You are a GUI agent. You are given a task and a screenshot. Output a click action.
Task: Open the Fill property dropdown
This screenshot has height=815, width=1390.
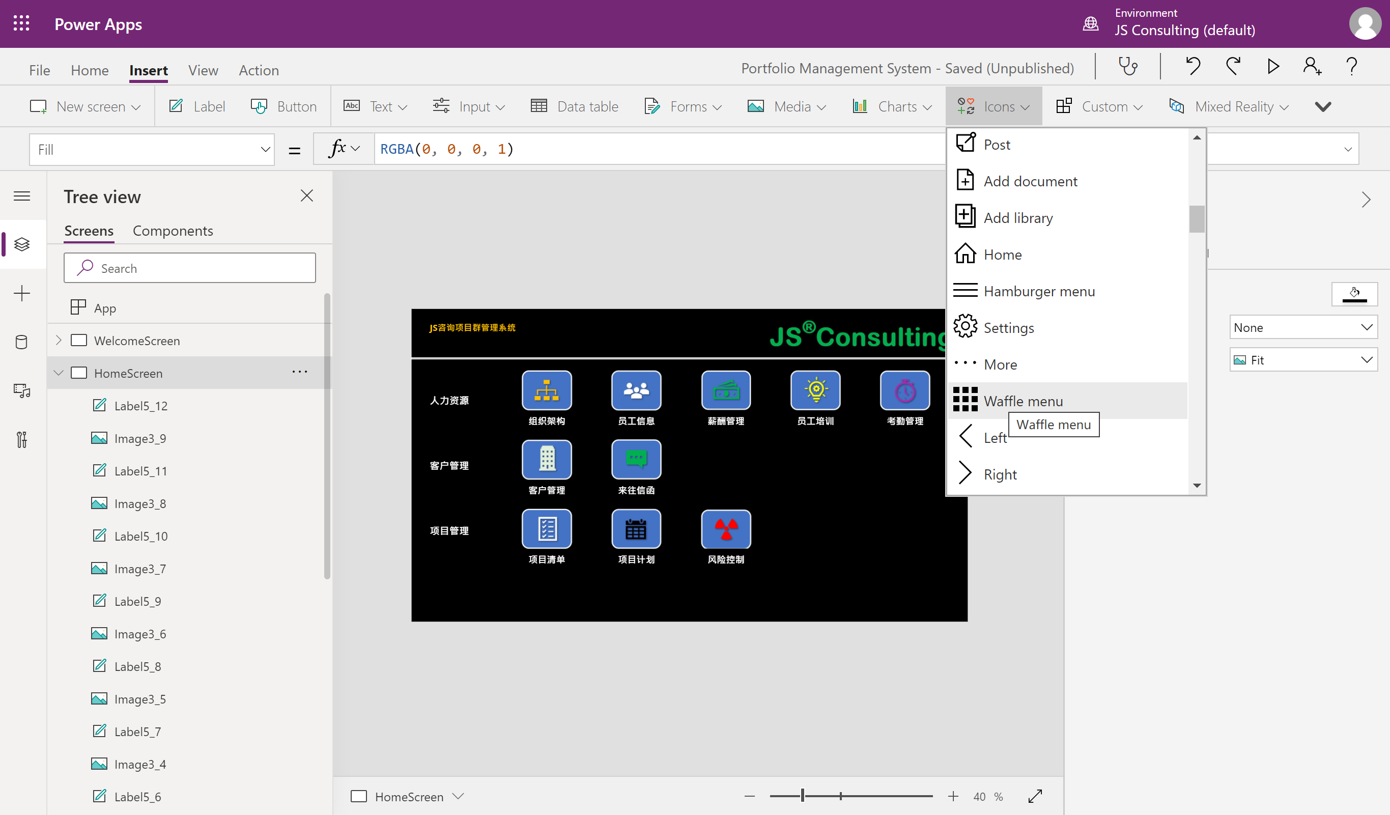click(x=265, y=149)
